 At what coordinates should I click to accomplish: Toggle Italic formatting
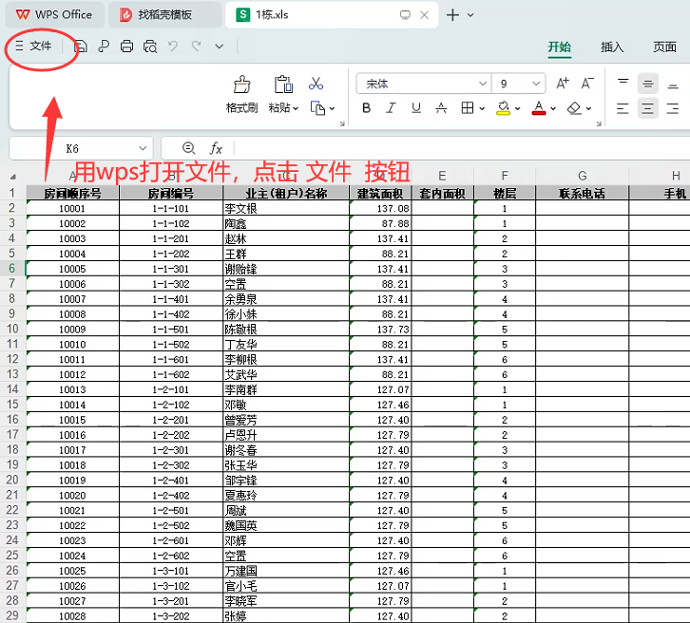click(x=392, y=108)
